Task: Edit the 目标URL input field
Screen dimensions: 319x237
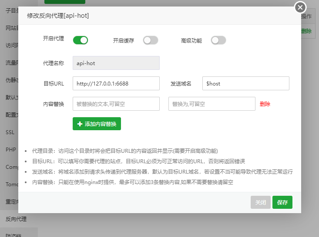Action: click(116, 83)
